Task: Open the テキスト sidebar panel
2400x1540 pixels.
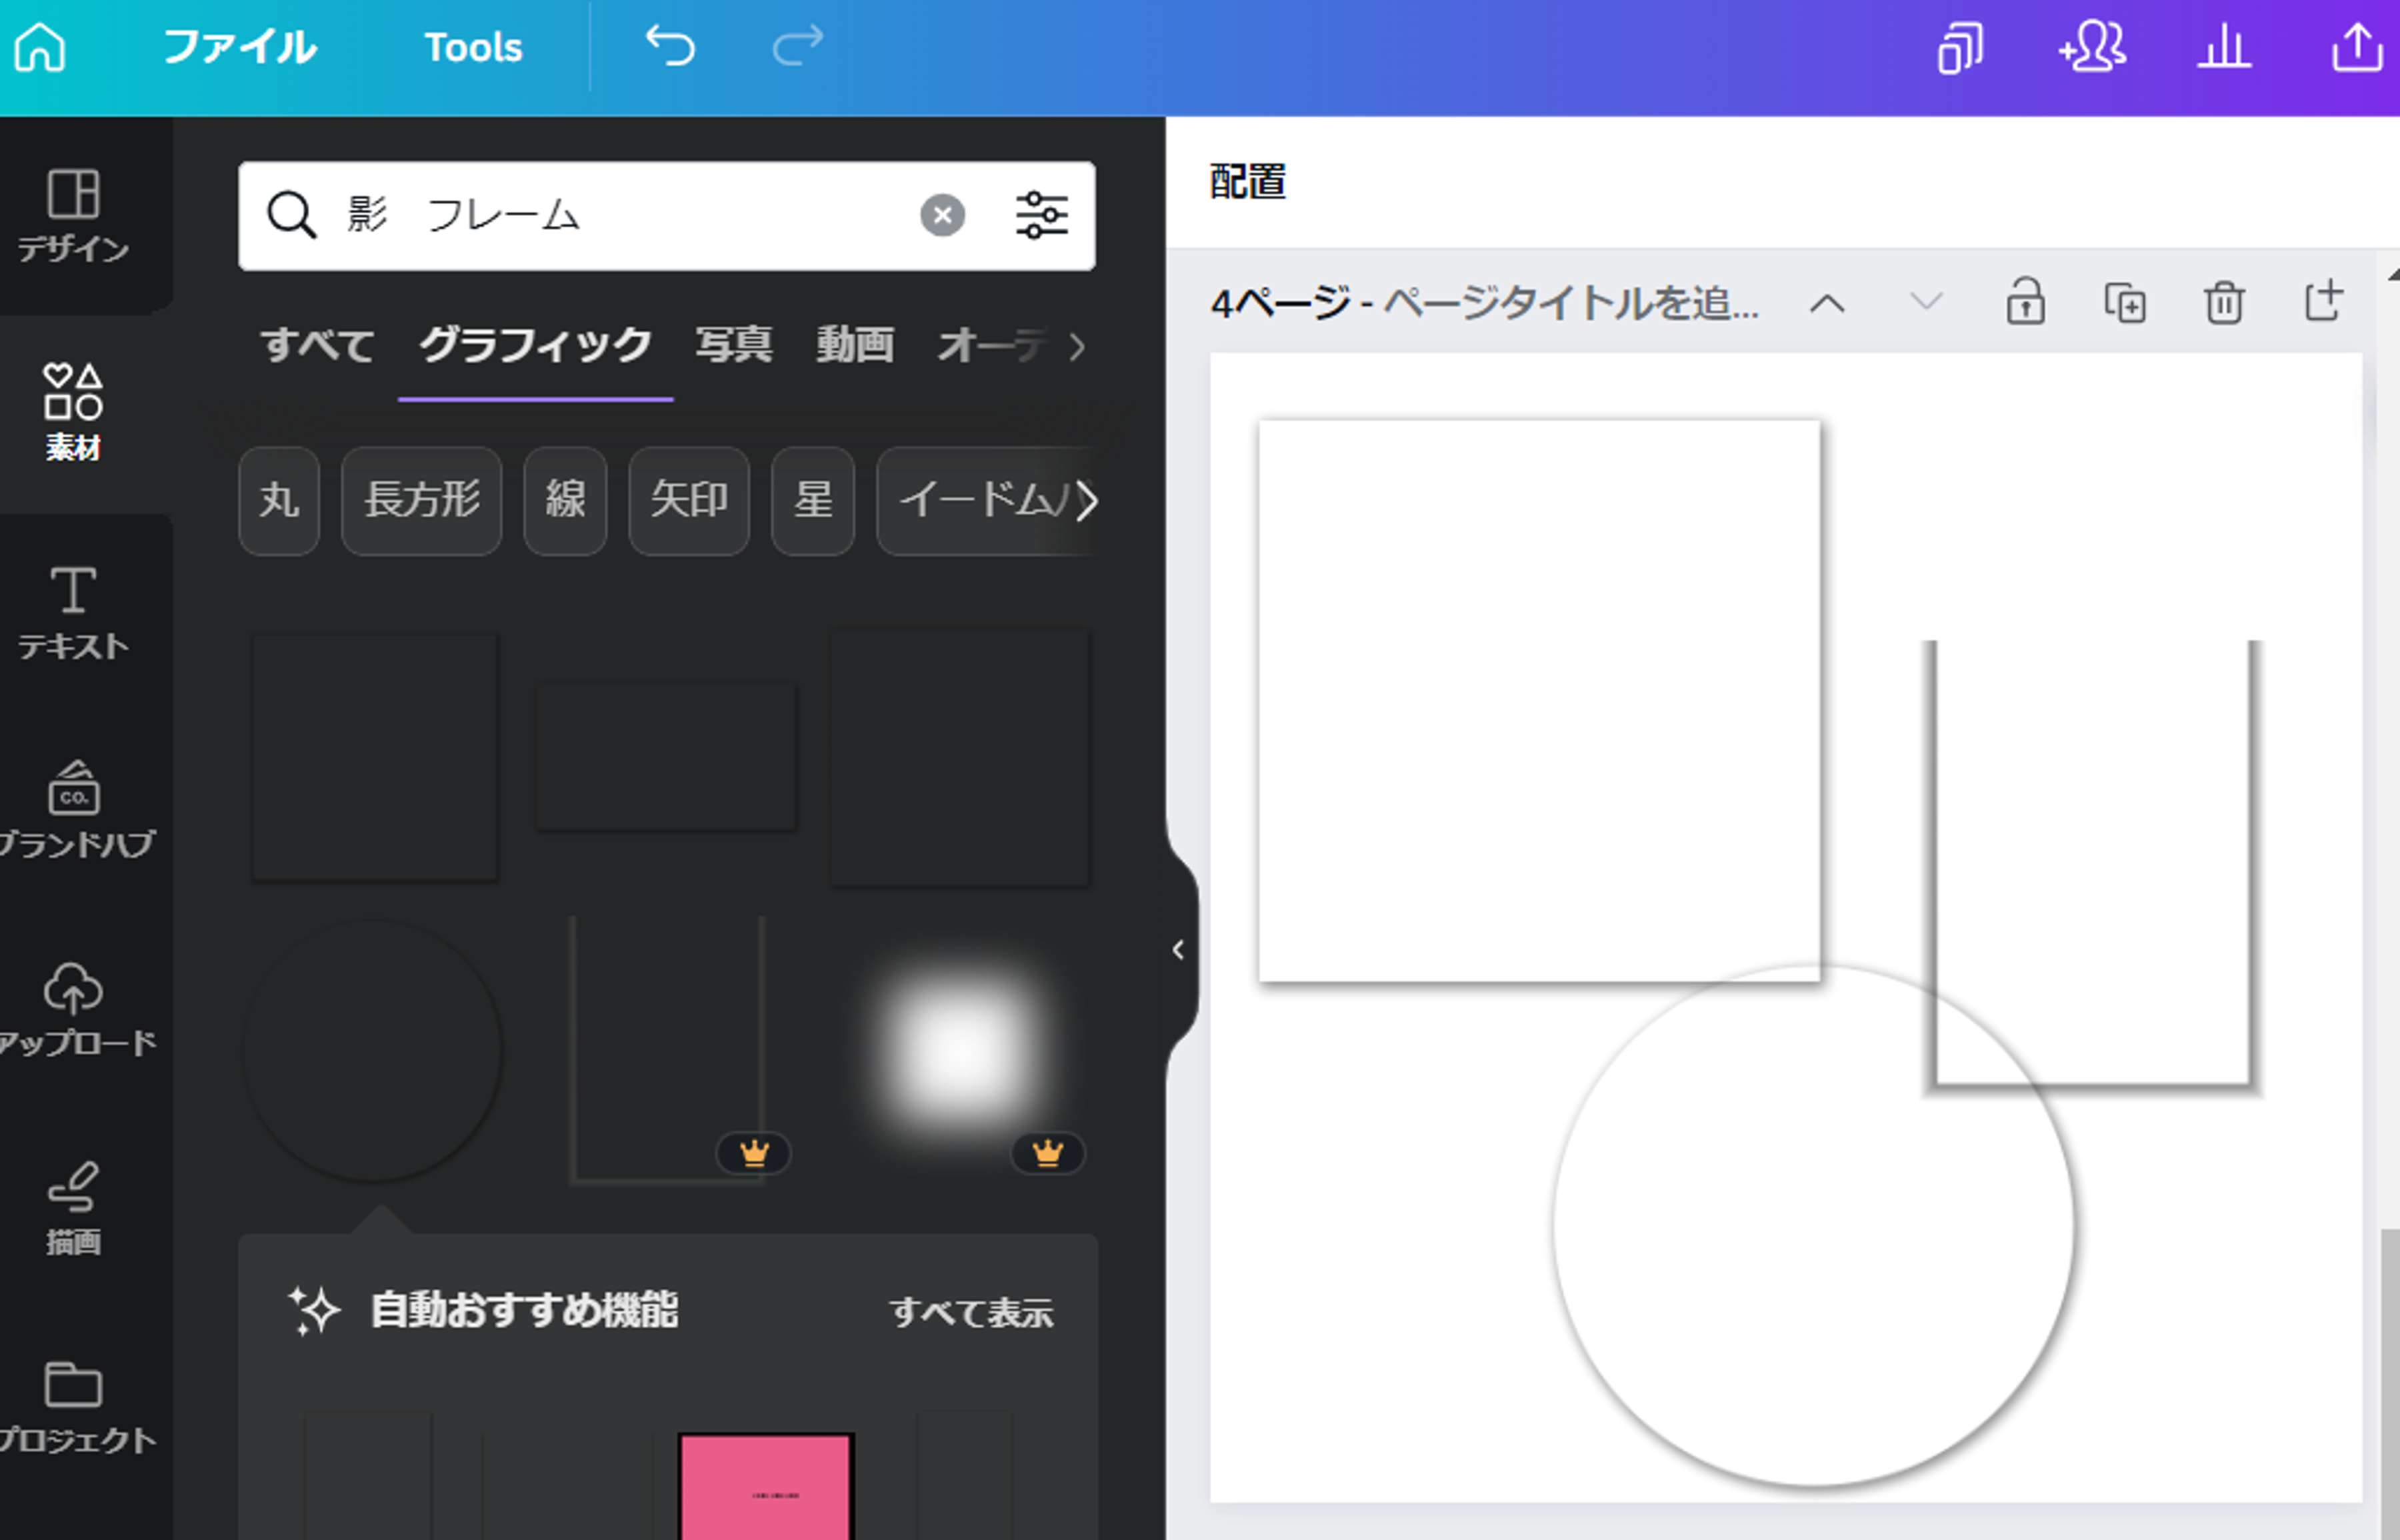Action: (73, 612)
